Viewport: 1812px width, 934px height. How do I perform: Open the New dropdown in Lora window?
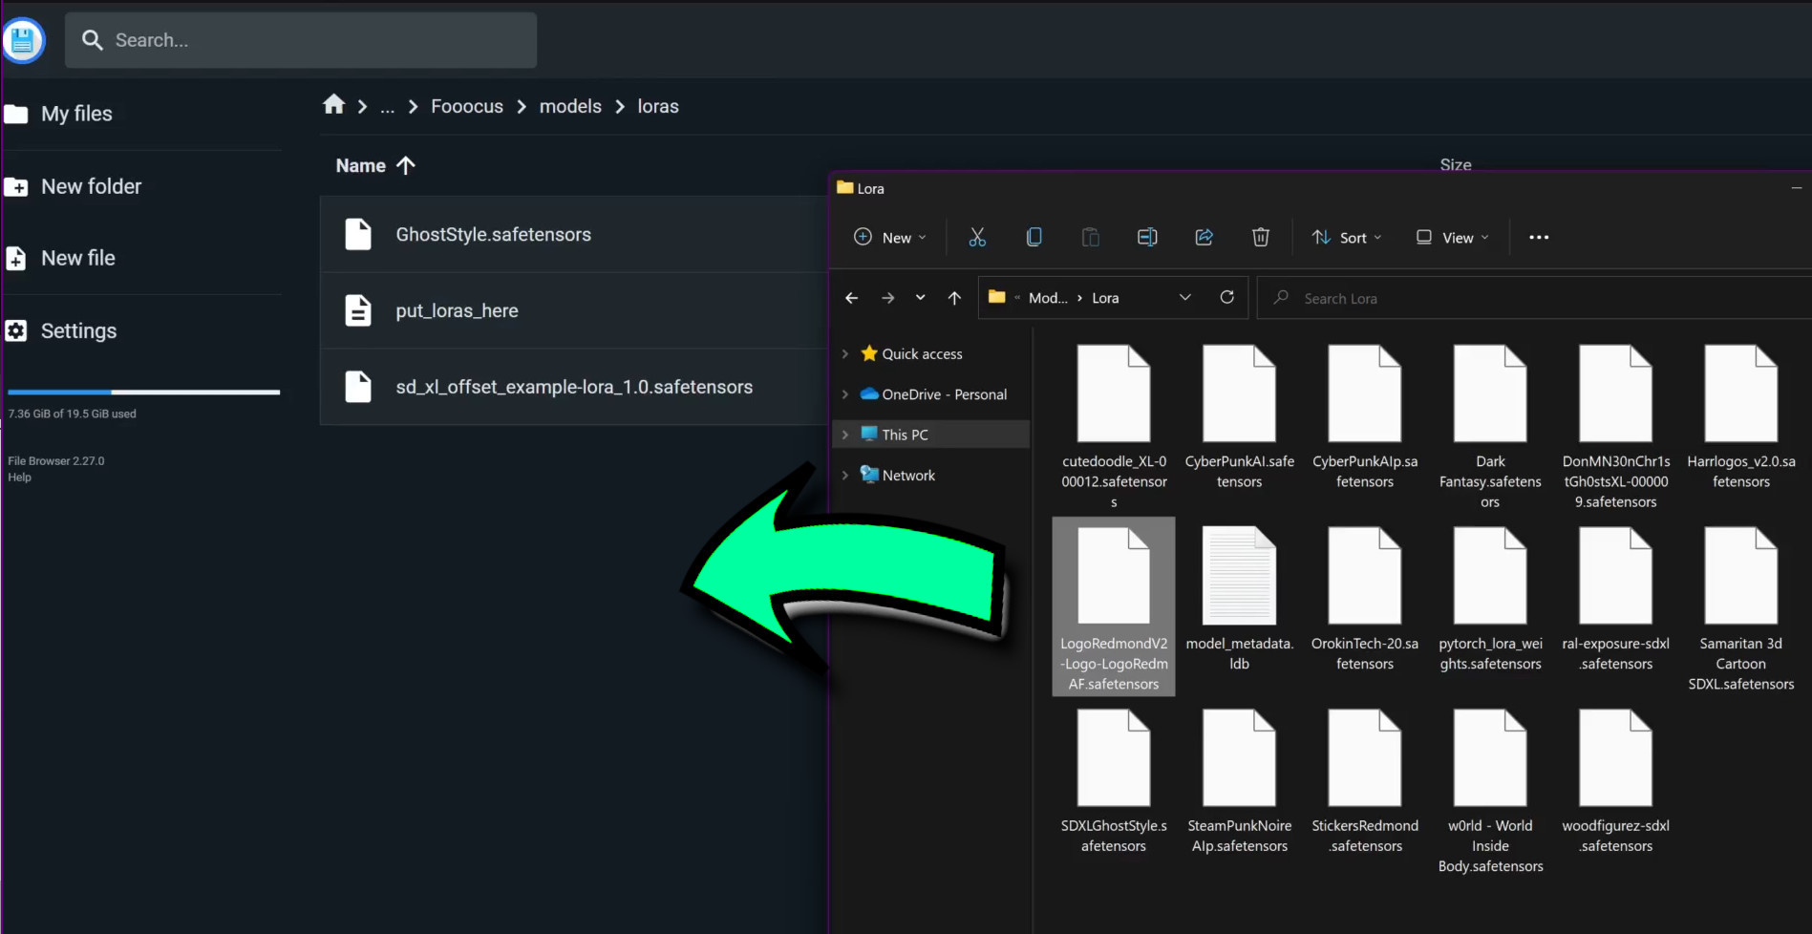point(890,237)
